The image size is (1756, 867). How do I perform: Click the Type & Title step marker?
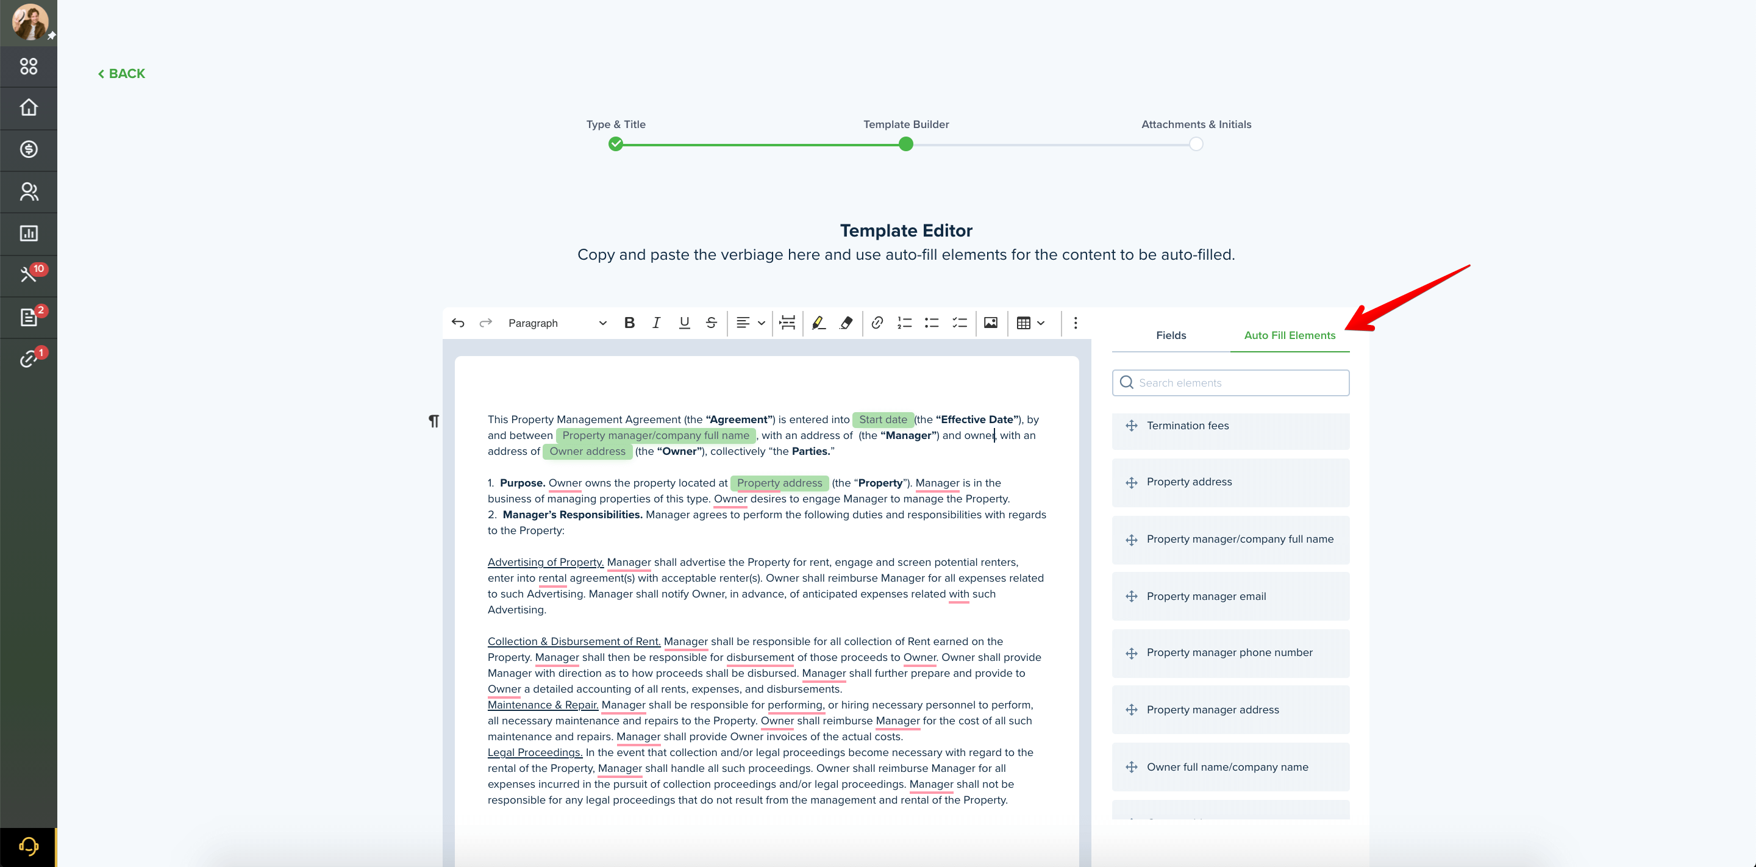tap(616, 144)
